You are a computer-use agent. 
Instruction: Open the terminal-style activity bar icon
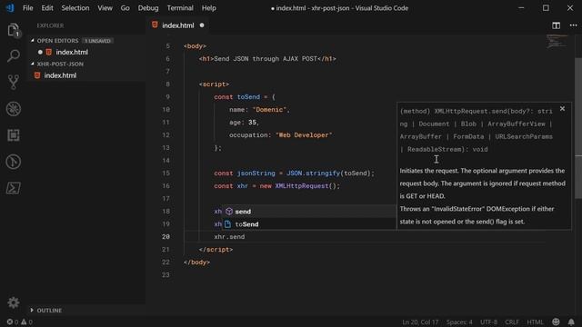click(14, 188)
